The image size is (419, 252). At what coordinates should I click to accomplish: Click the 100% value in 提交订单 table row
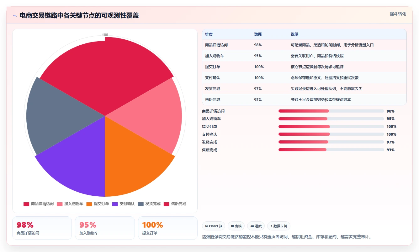pyautogui.click(x=259, y=67)
